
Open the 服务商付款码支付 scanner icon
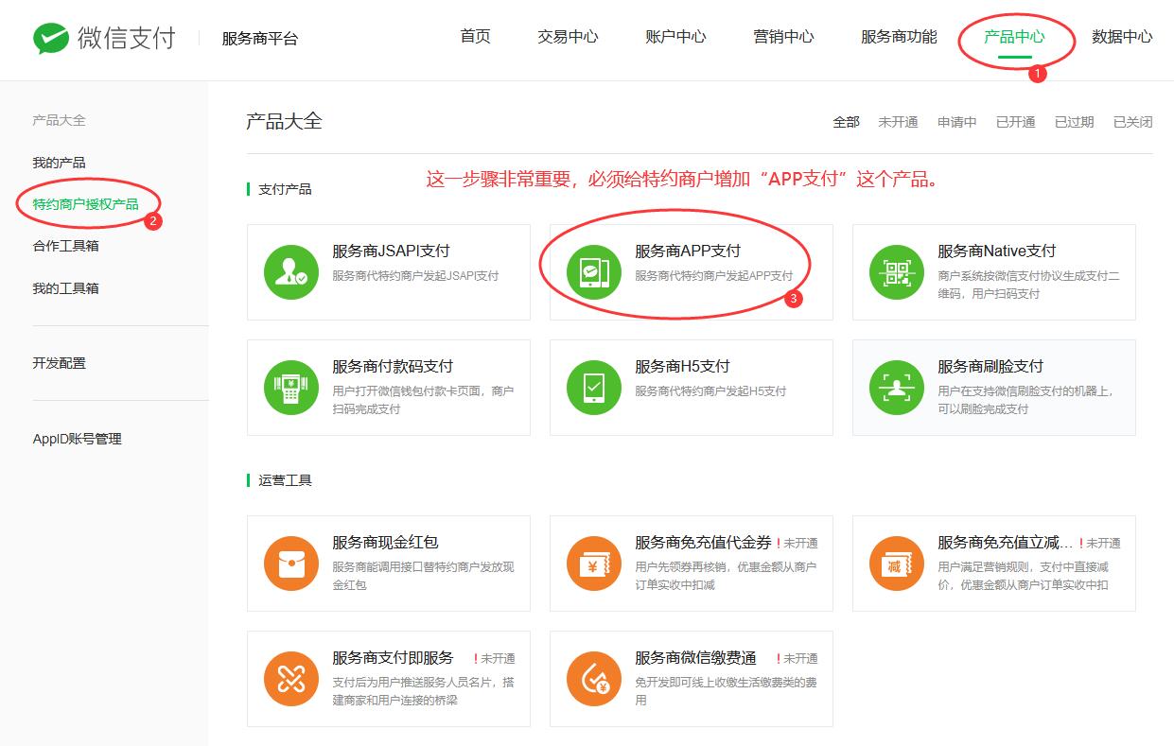291,387
